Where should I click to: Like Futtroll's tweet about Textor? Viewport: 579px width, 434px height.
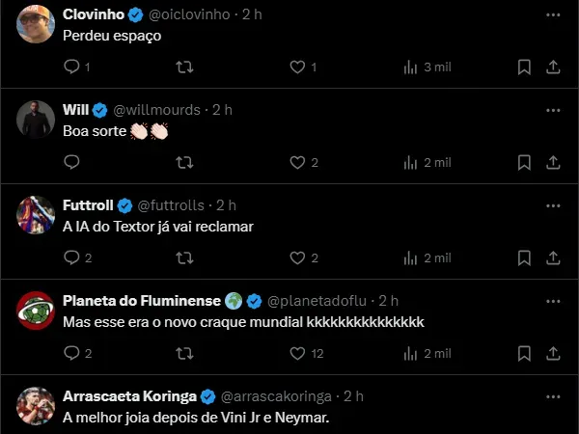click(x=299, y=258)
